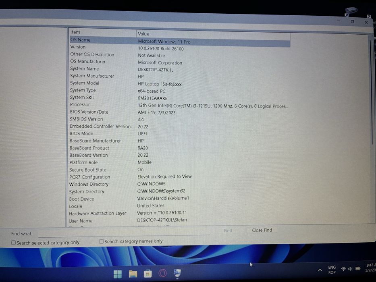Select the OS Manufacturer row
The height and width of the screenshot is (282, 376).
pyautogui.click(x=180, y=62)
